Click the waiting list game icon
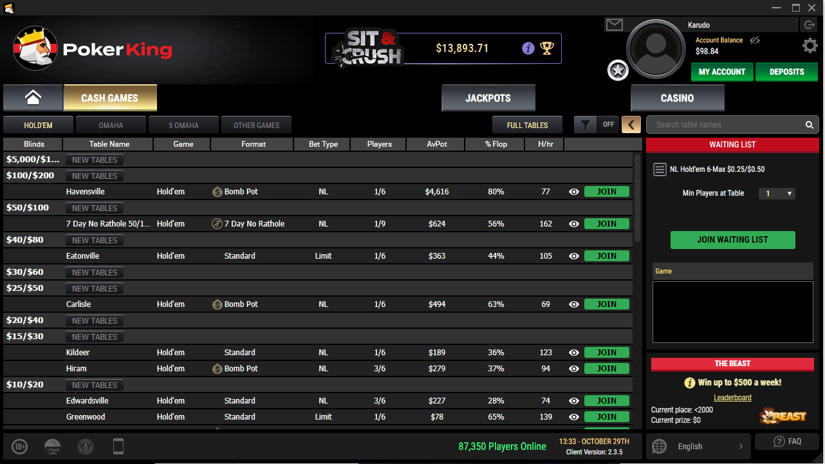 pos(660,169)
